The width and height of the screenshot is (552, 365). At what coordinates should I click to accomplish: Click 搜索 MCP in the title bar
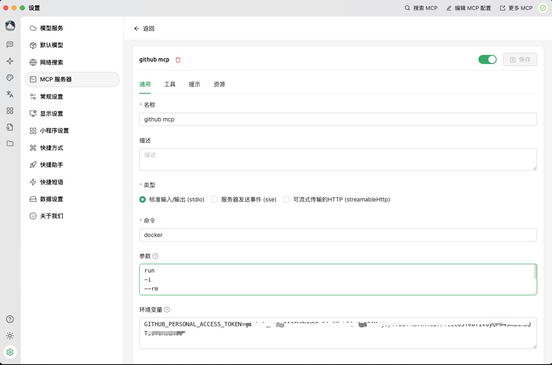click(x=421, y=8)
